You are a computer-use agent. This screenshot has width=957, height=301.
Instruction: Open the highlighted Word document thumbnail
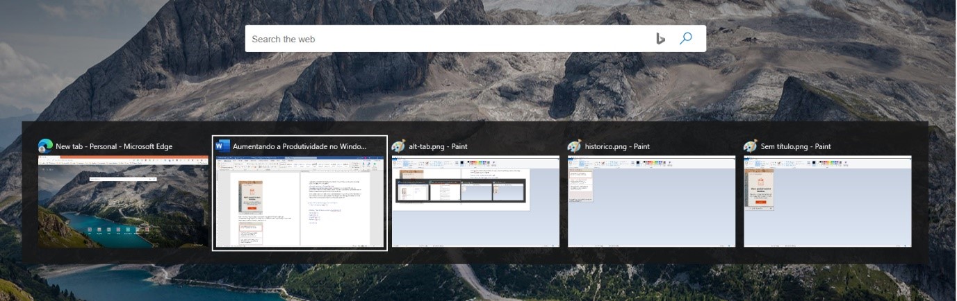(x=300, y=202)
